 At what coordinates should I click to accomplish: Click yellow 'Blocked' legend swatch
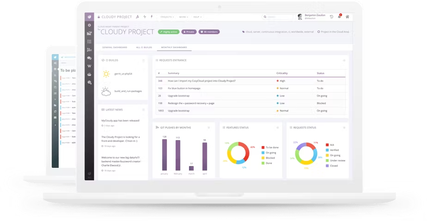[263, 158]
